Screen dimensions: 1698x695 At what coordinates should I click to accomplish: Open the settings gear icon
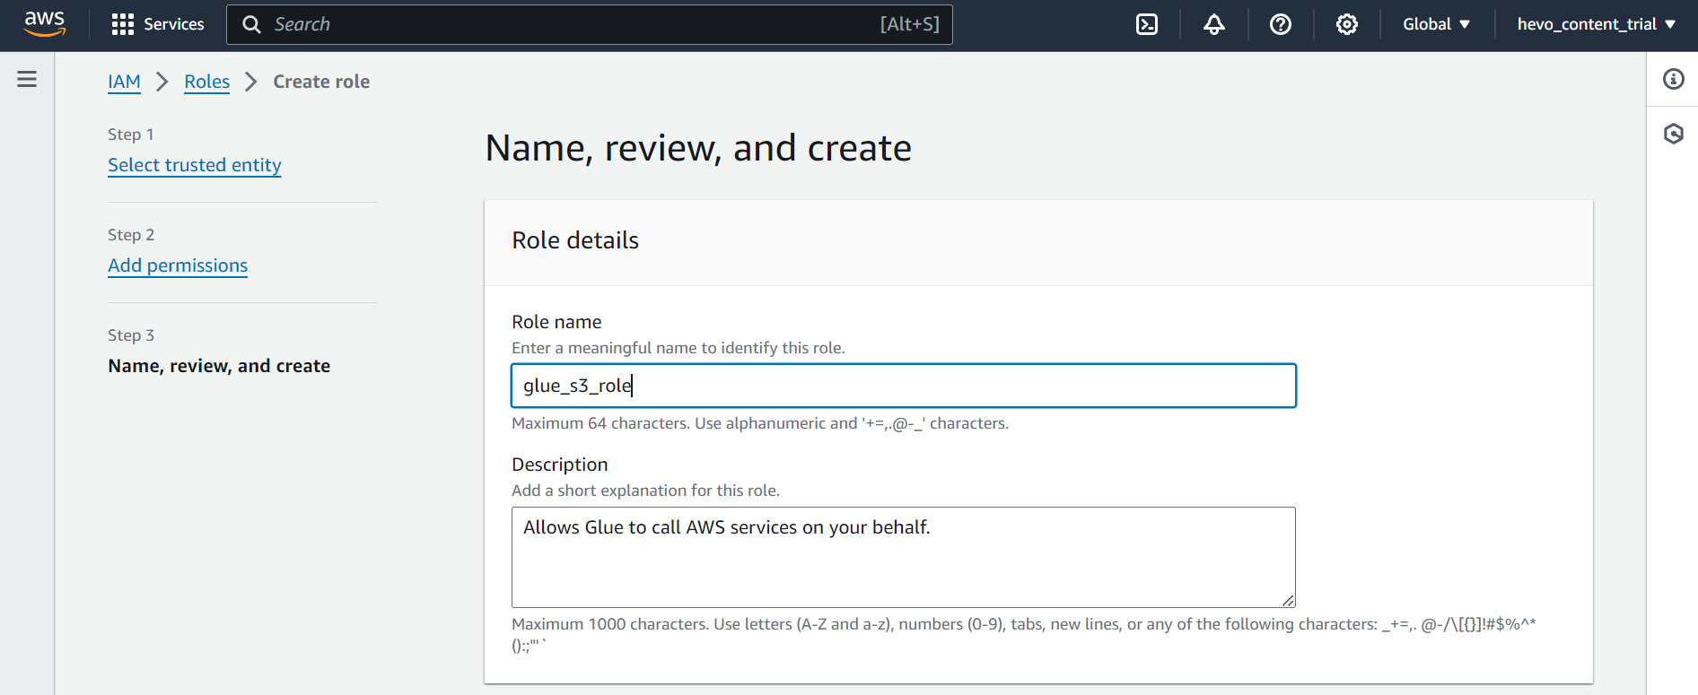[x=1347, y=24]
